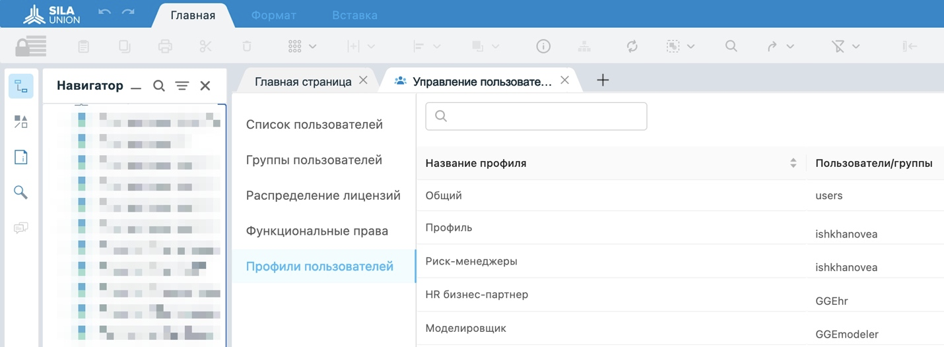Image resolution: width=944 pixels, height=347 pixels.
Task: Click the GGEhr group cell
Action: point(832,301)
